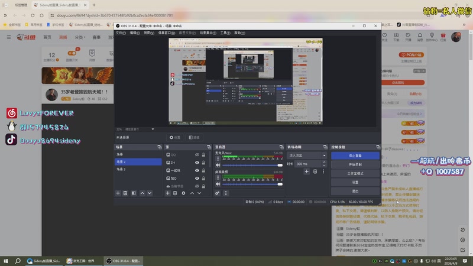Open mixer menu dots beside advanced audio gears
Image resolution: width=473 pixels, height=266 pixels.
(226, 193)
